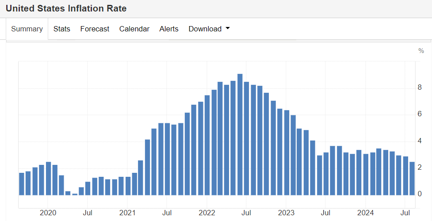Select the rightmost bar in the chart

412,179
